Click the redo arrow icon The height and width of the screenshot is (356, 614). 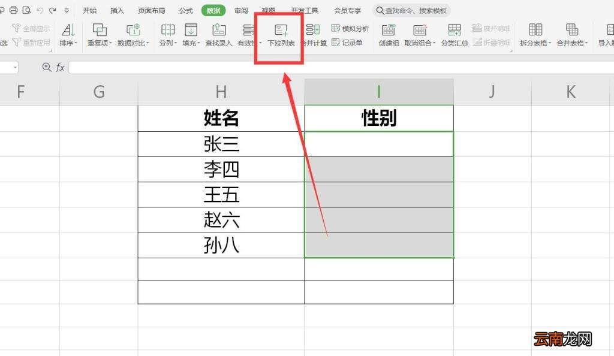[x=53, y=10]
